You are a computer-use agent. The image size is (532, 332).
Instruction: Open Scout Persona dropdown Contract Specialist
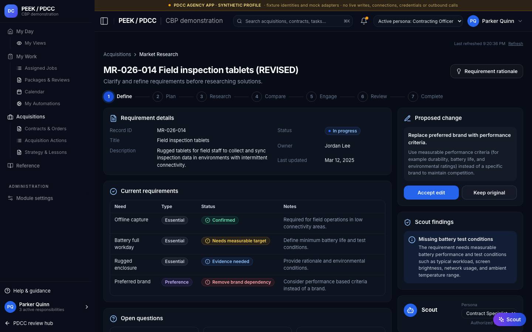point(489,314)
